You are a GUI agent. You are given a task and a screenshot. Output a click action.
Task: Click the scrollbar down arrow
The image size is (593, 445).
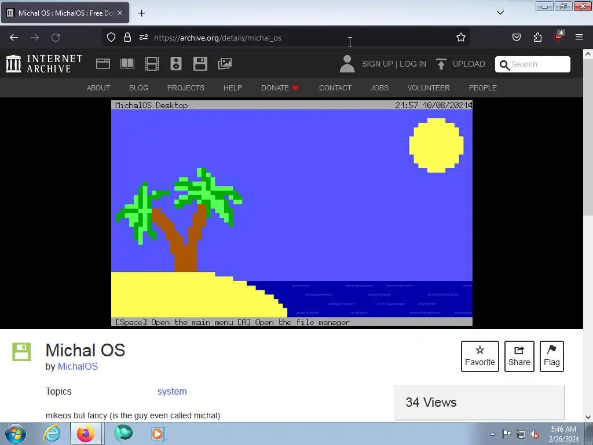point(588,417)
